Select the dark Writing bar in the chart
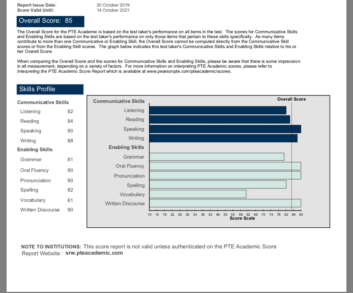Screen dimensions: 353x293 click(x=223, y=138)
